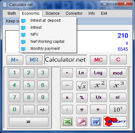Image resolution: width=135 pixels, height=133 pixels.
Task: Click the plus operator button
Action: pyautogui.click(x=67, y=73)
